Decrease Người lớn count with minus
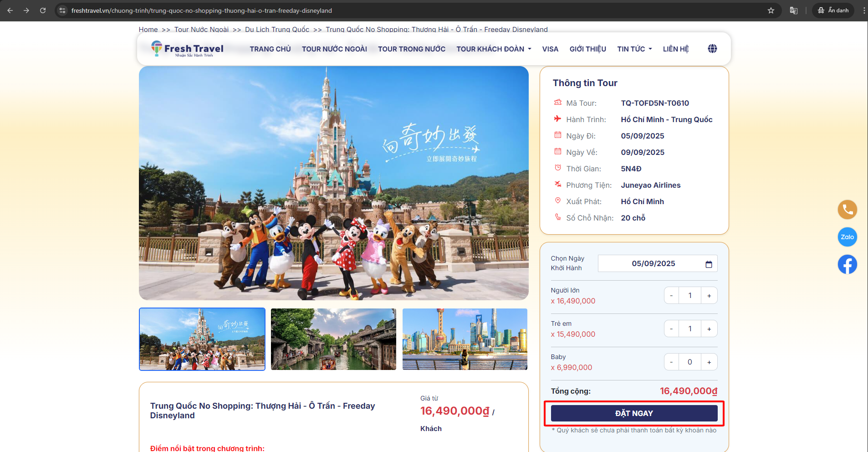The image size is (868, 452). (671, 295)
